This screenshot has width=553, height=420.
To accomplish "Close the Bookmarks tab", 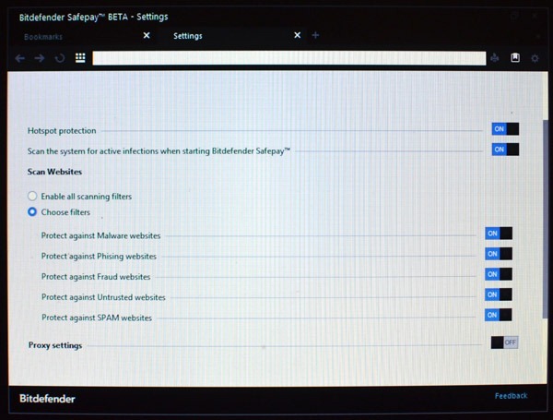I will point(147,35).
